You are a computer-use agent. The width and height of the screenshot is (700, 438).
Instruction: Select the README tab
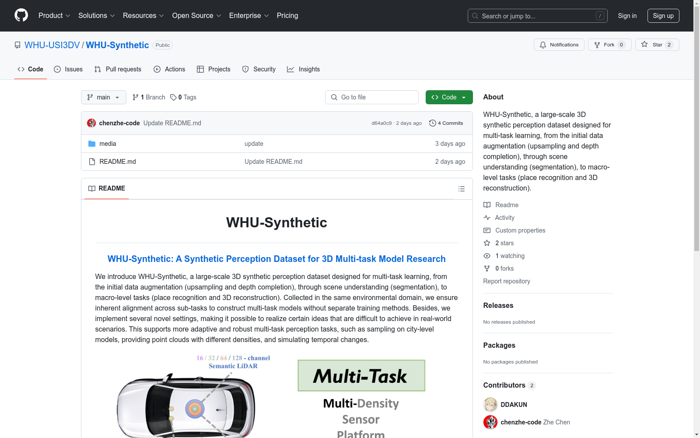[107, 188]
